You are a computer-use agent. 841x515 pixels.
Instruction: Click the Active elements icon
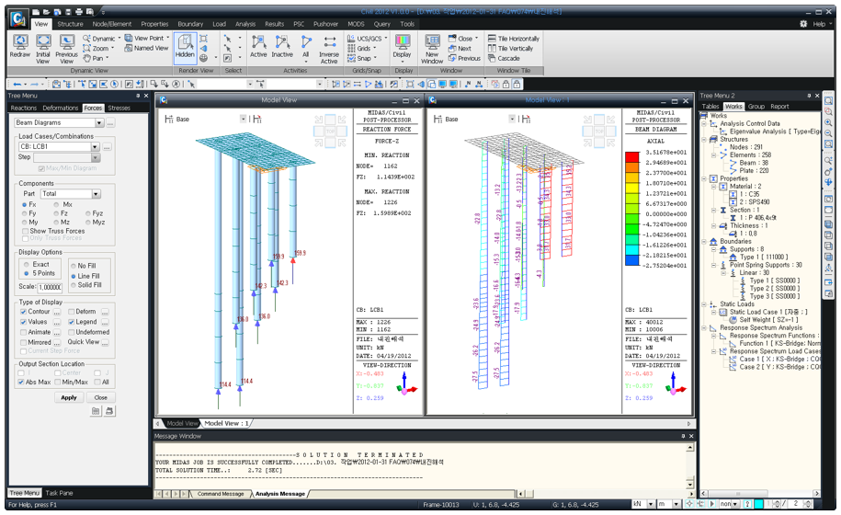[258, 47]
